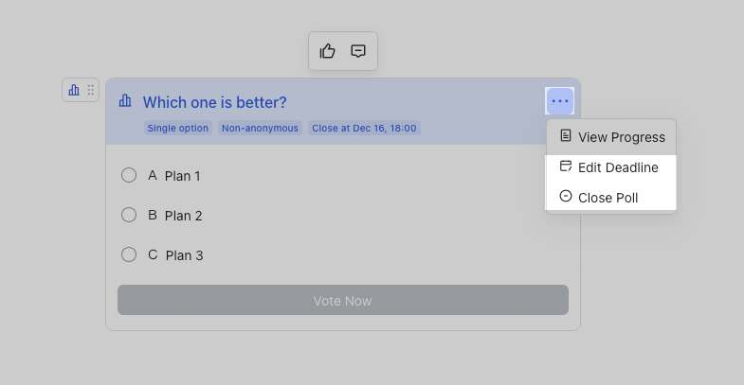Click the drag handle dots beside the poll

pyautogui.click(x=91, y=90)
